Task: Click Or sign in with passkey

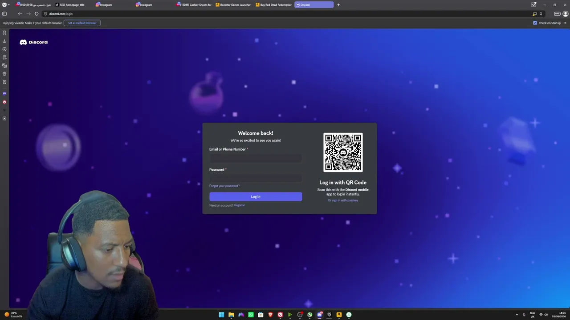Action: pos(343,200)
